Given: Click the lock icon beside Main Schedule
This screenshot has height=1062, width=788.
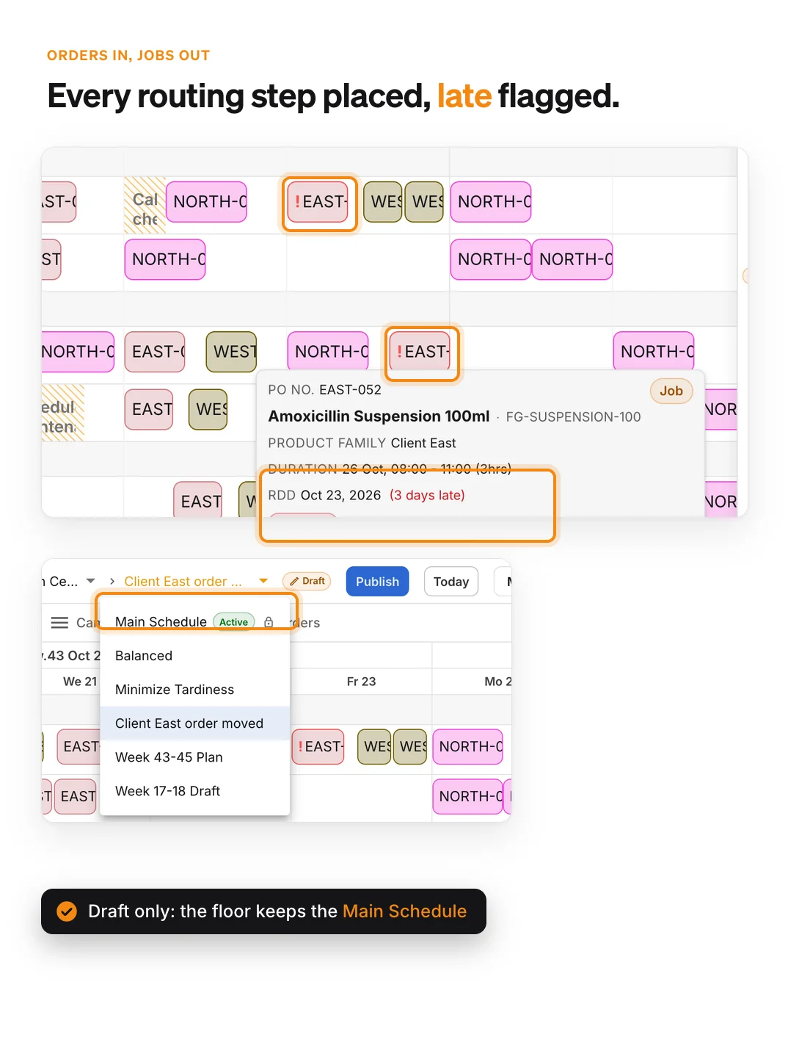Looking at the screenshot, I should [x=269, y=622].
